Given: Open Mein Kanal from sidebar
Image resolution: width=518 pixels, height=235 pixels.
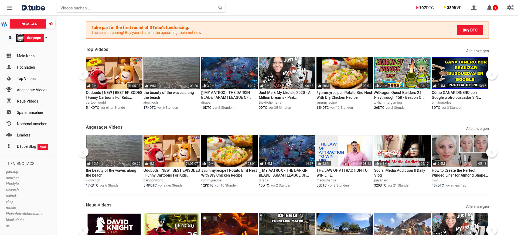Looking at the screenshot, I should [x=26, y=56].
